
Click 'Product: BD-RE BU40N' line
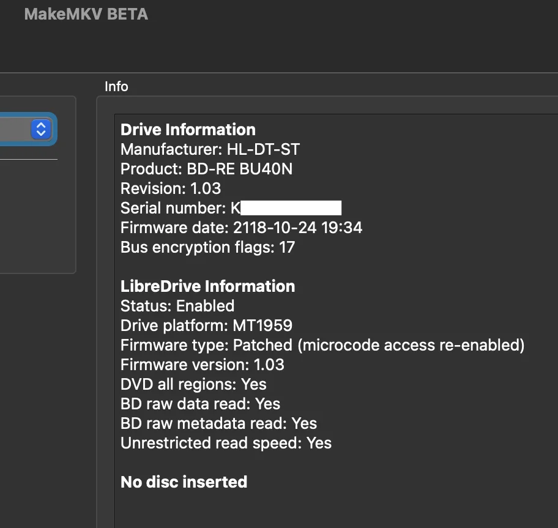(206, 169)
